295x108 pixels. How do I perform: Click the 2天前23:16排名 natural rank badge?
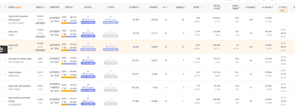[x=88, y=50]
